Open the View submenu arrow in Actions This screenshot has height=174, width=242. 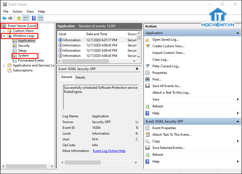(238, 99)
